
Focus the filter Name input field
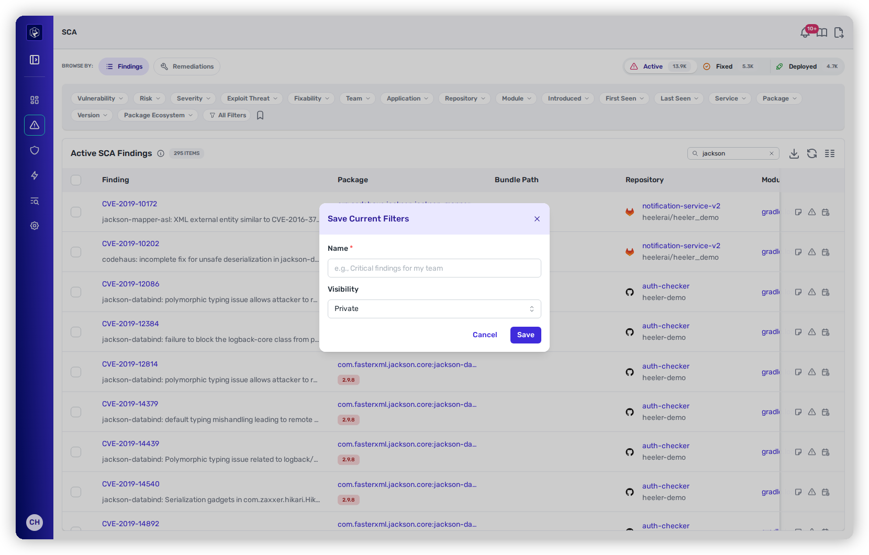434,268
